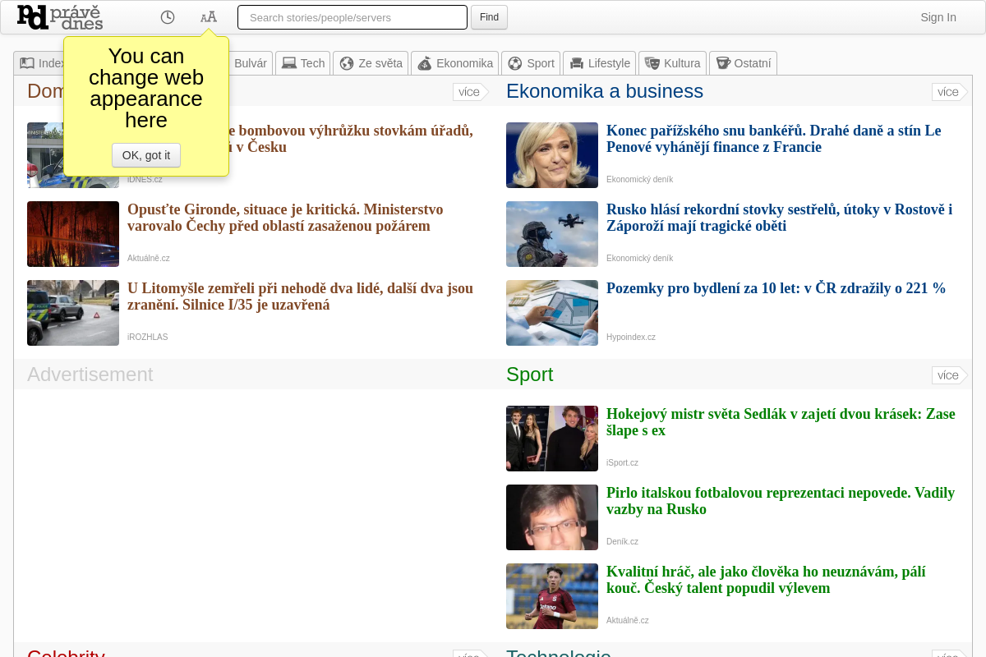The width and height of the screenshot is (986, 657).
Task: Open Pozemky pro bydlení article headline
Action: (x=776, y=288)
